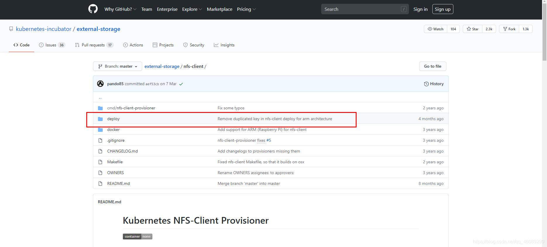Image resolution: width=547 pixels, height=247 pixels.
Task: Open "Merge branch 'master' into master" commit
Action: pos(249,183)
